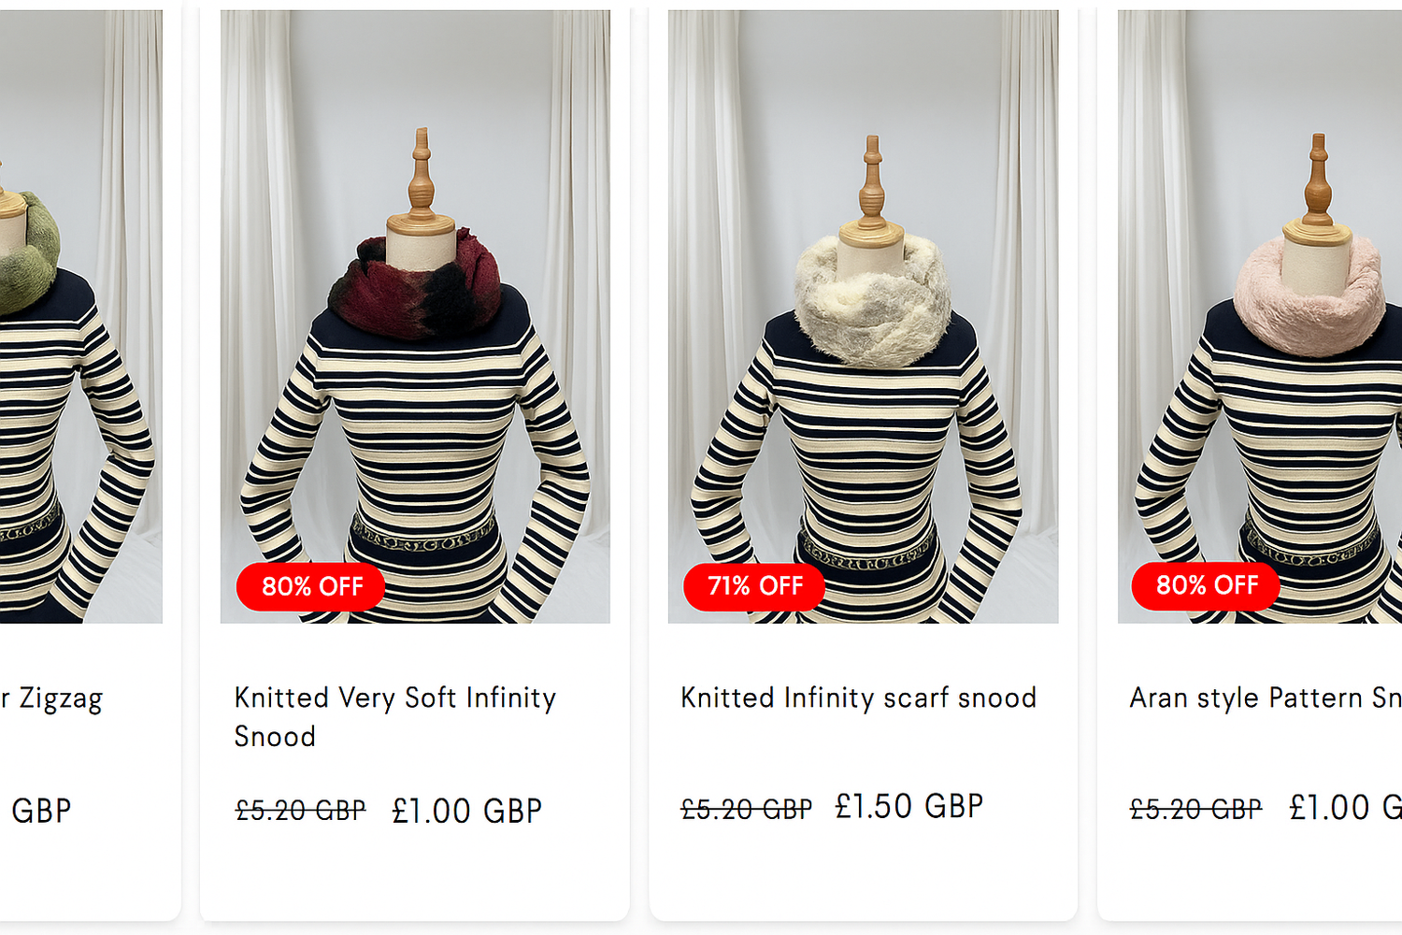Click £1.00 GBP price under Very Soft Snood
This screenshot has width=1402, height=935.
tap(466, 811)
